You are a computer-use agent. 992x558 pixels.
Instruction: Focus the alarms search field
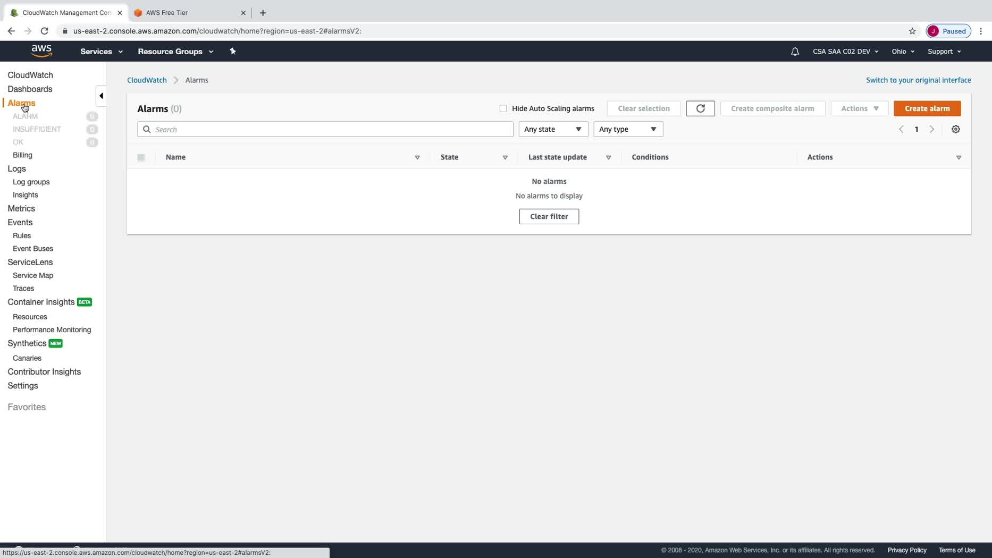[x=325, y=129]
